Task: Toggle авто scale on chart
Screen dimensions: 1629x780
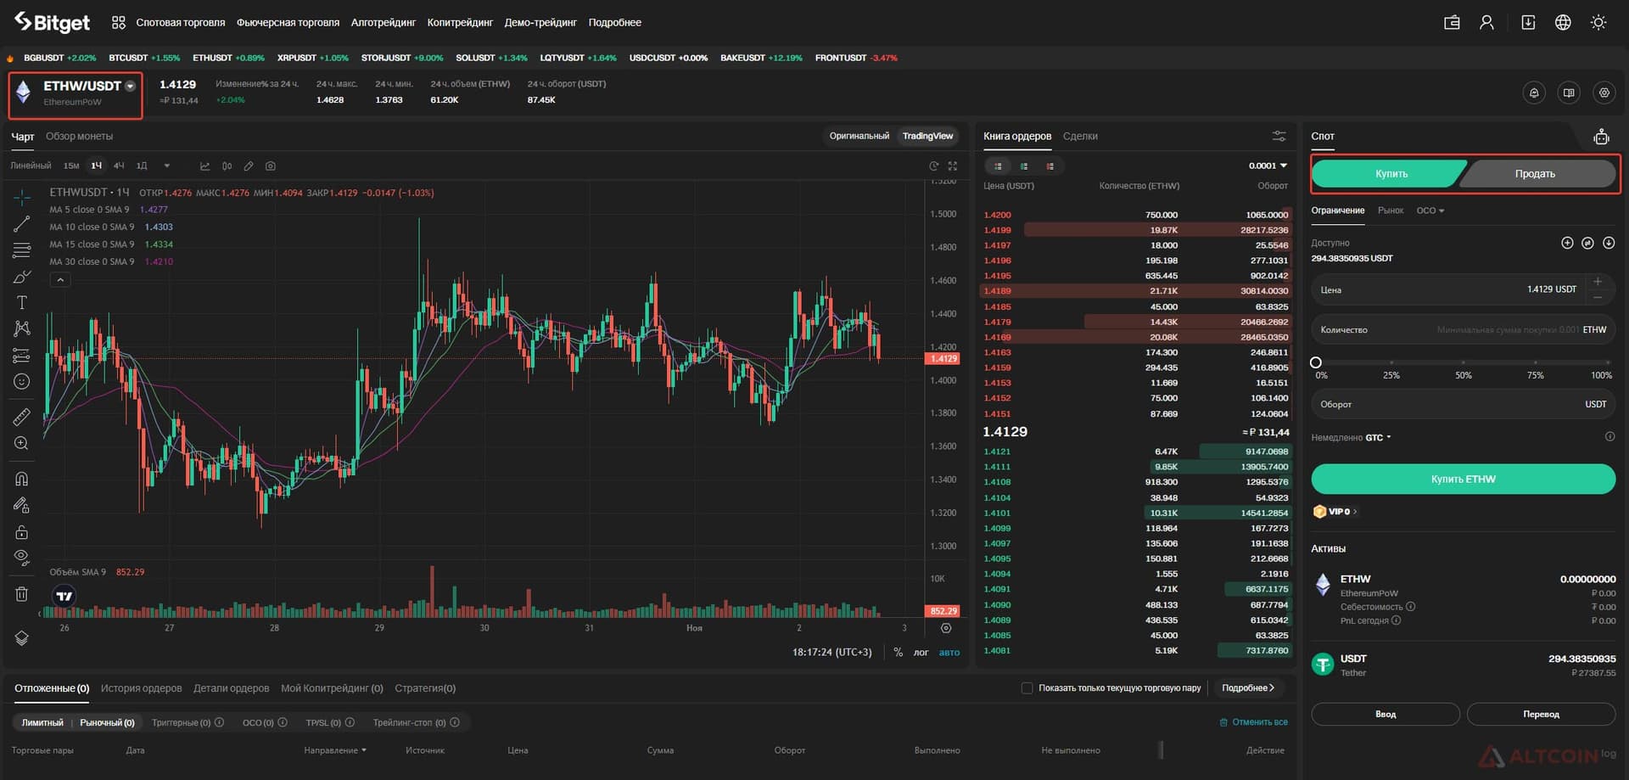Action: (949, 653)
